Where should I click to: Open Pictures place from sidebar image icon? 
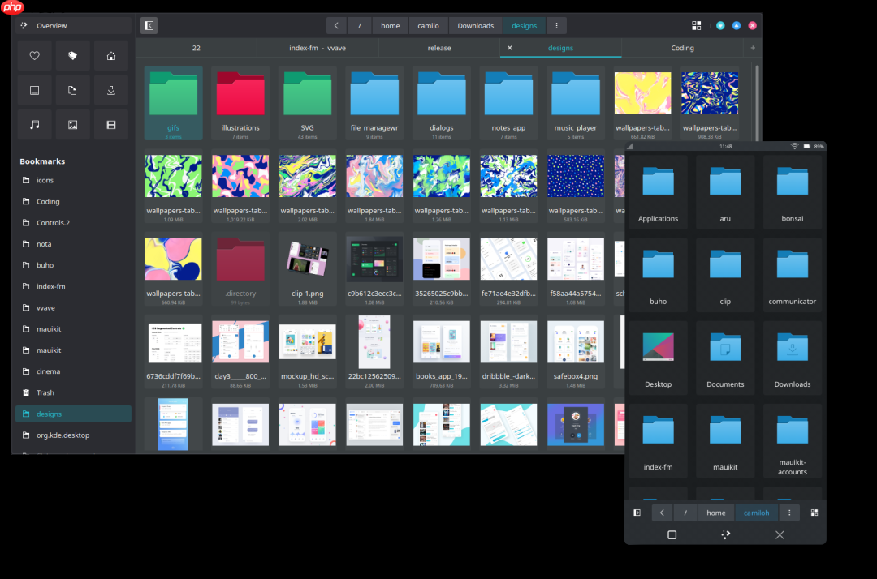coord(72,124)
